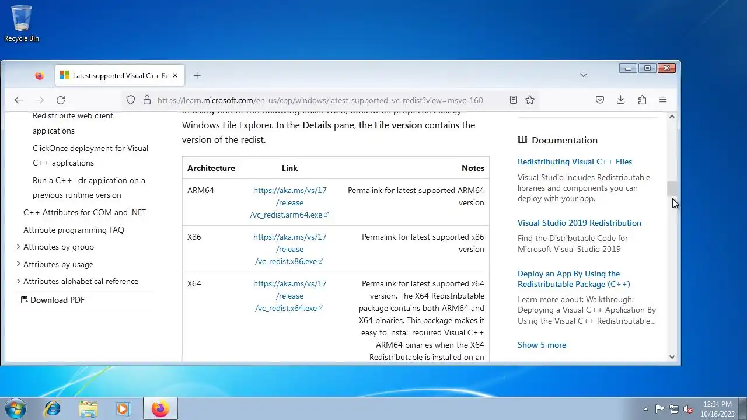The image size is (747, 420).
Task: Open the vc_redist.x86.exe download link
Action: click(x=289, y=249)
